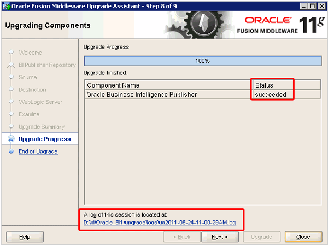Open the upgrade session log file link
Viewport: 328px width, 245px height.
pyautogui.click(x=160, y=222)
